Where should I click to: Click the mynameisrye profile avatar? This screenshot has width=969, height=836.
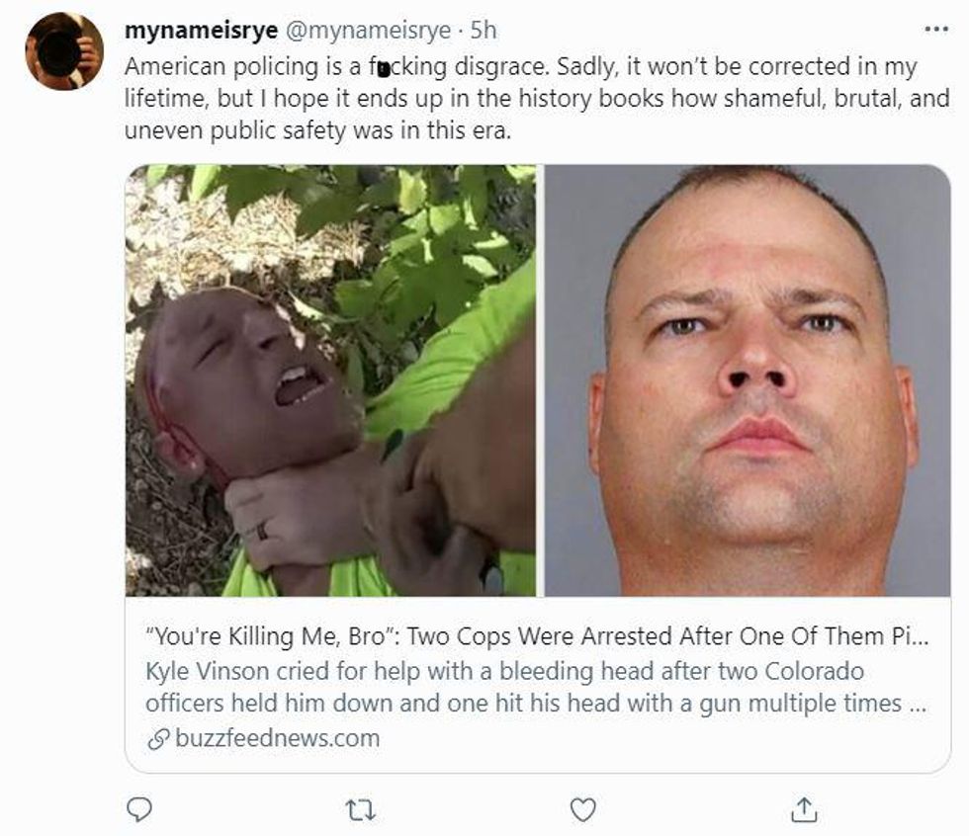[x=64, y=51]
